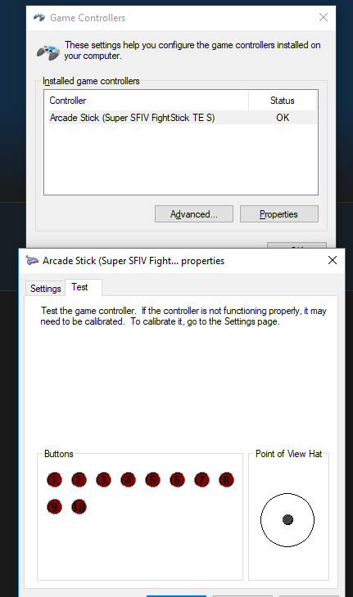Click button 9 indicator light

pyautogui.click(x=55, y=507)
